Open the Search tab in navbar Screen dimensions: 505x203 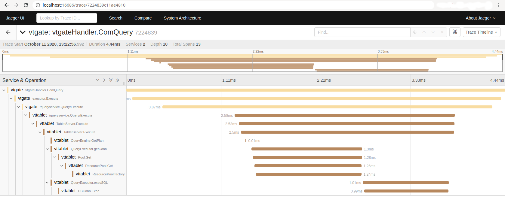point(115,18)
